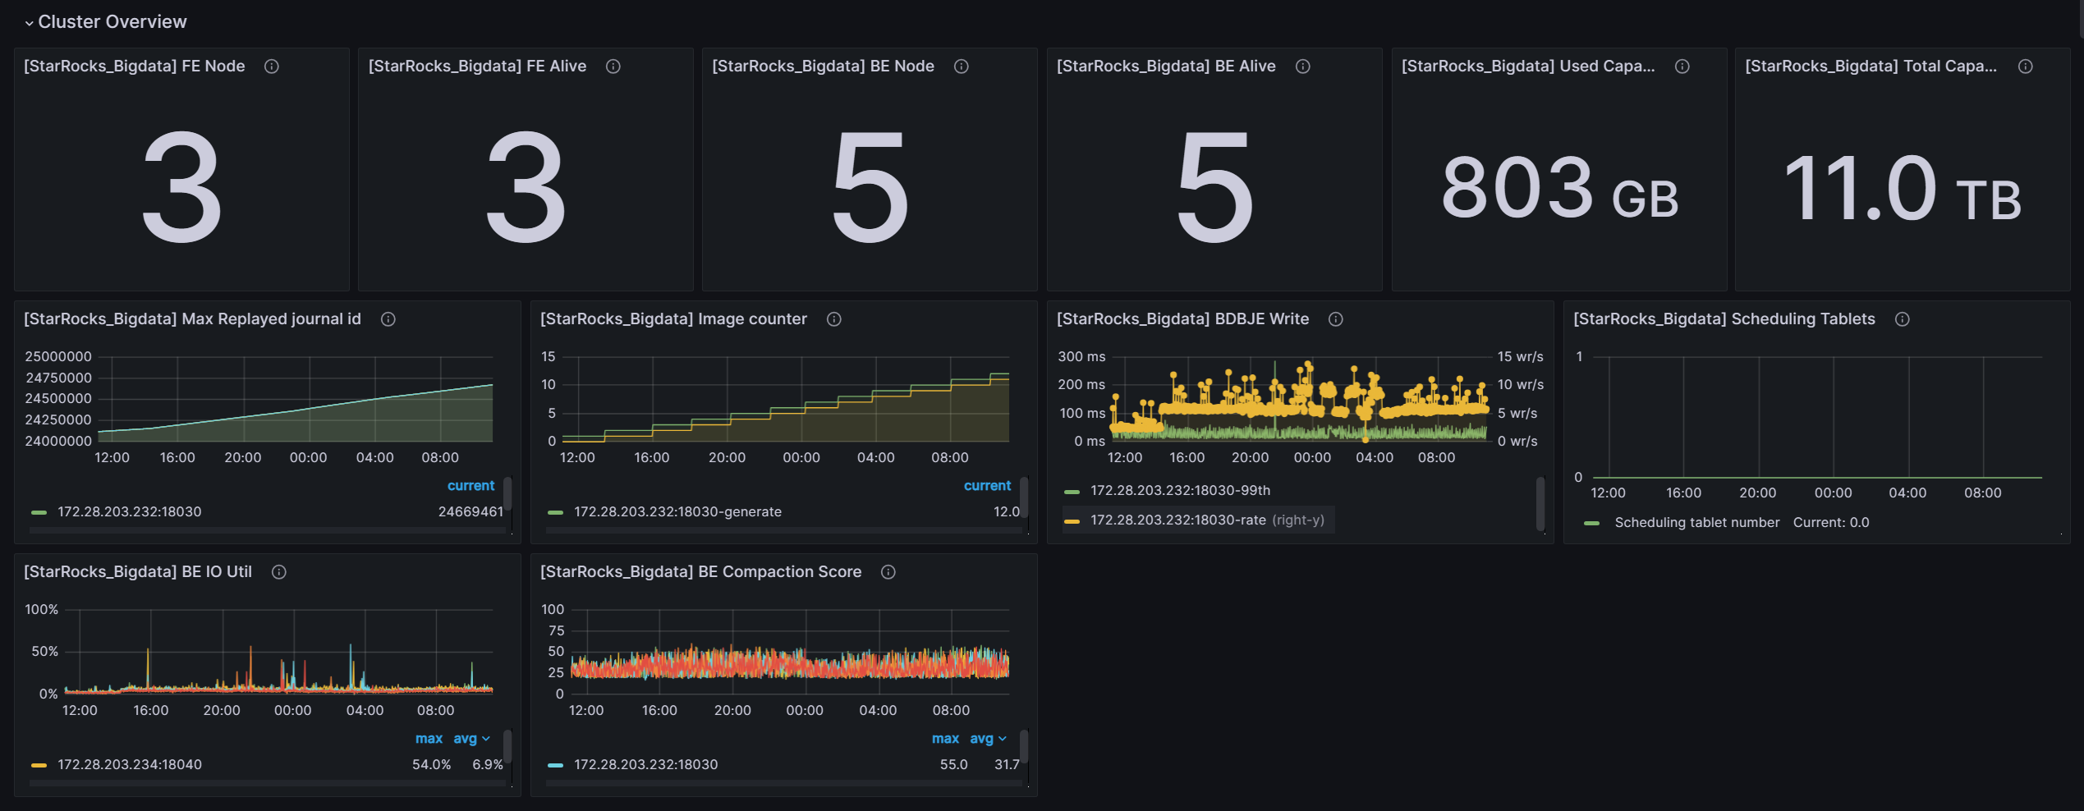This screenshot has width=2084, height=811.
Task: Click the 11.0 TB total capacity value
Action: pyautogui.click(x=1903, y=189)
